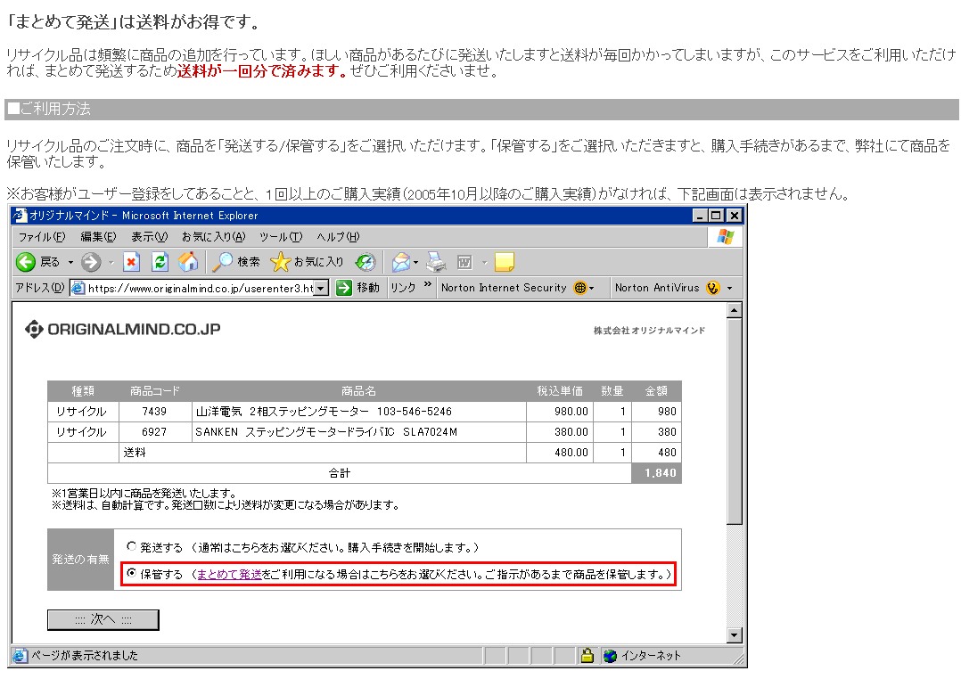Click the Norton Internet Security toolbar label
The width and height of the screenshot is (961, 679).
pyautogui.click(x=504, y=288)
